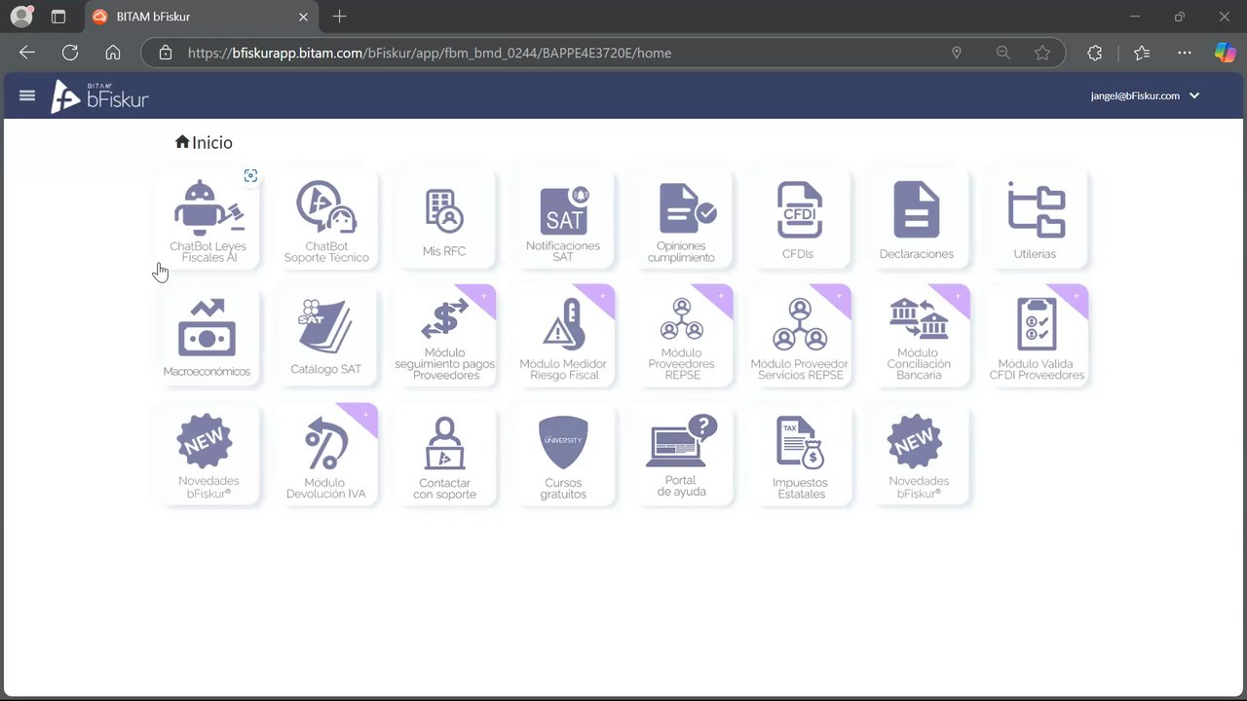The image size is (1247, 701).
Task: Open Módulo Conciliación Bancaria
Action: [x=918, y=336]
